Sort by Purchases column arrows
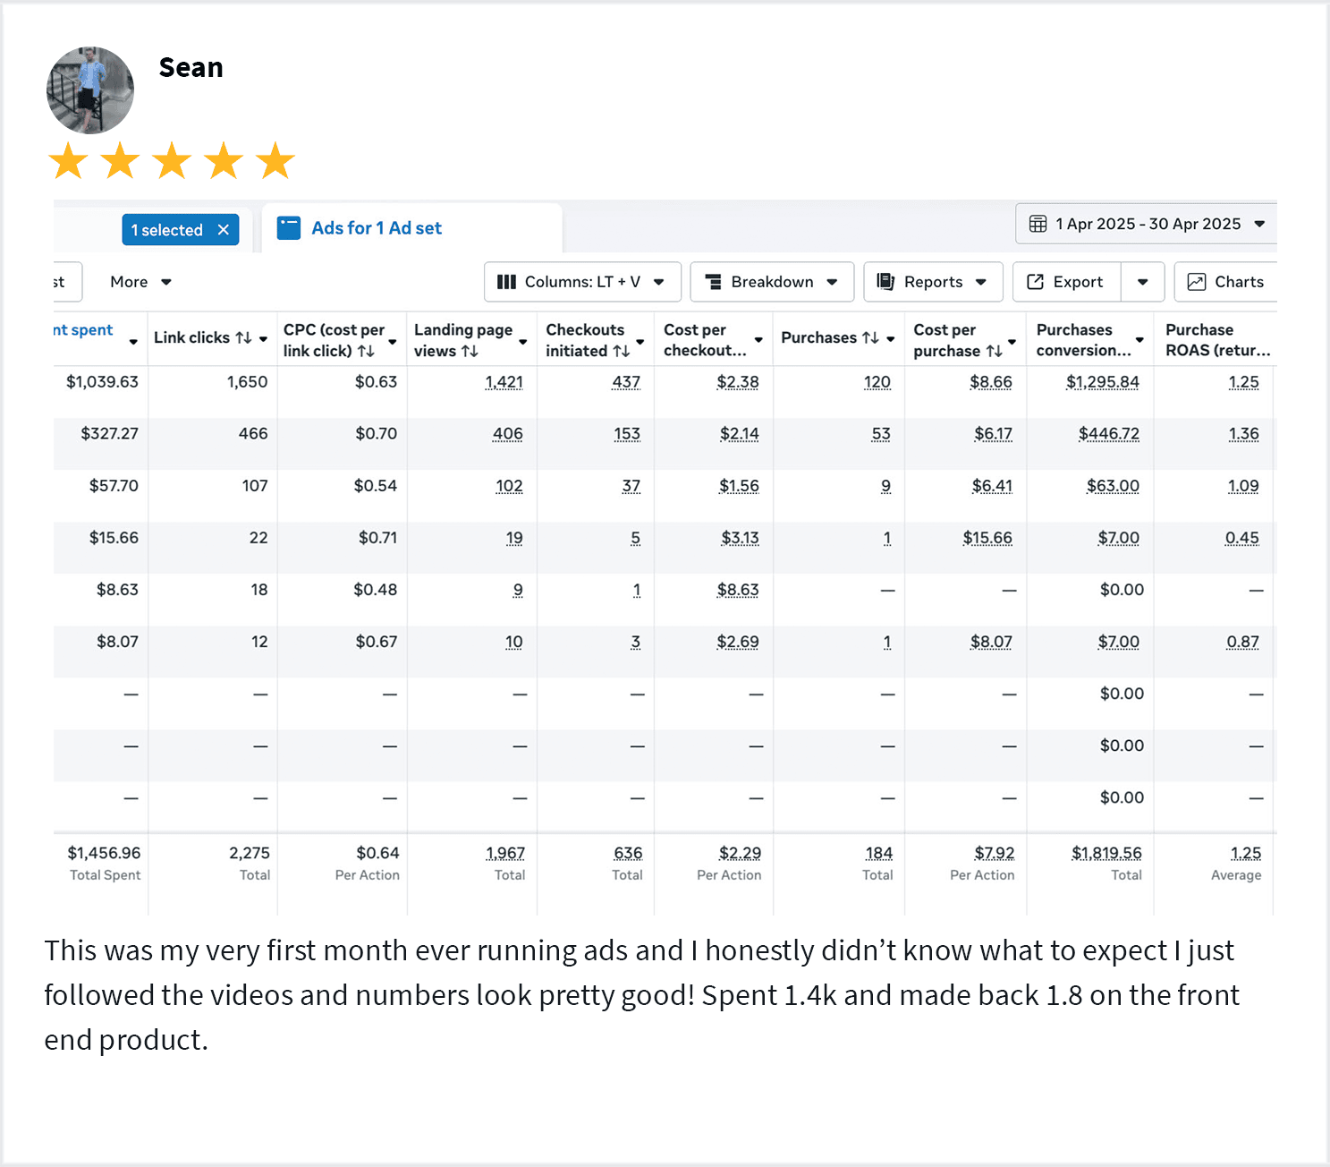The height and width of the screenshot is (1167, 1330). coord(870,337)
